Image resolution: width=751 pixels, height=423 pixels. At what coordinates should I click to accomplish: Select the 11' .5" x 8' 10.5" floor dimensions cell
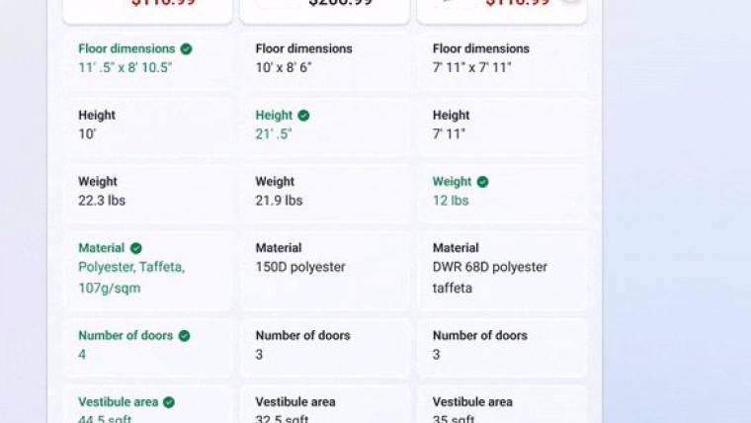click(x=147, y=61)
